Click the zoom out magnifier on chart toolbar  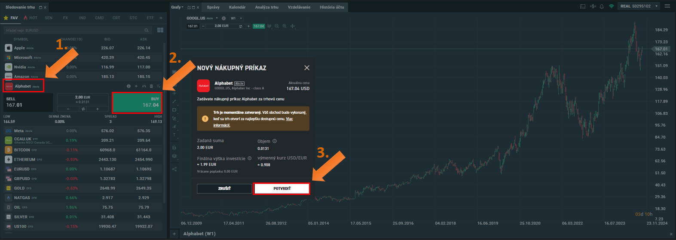[x=277, y=26]
